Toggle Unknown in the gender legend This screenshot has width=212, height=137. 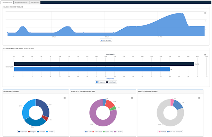coord(178,132)
